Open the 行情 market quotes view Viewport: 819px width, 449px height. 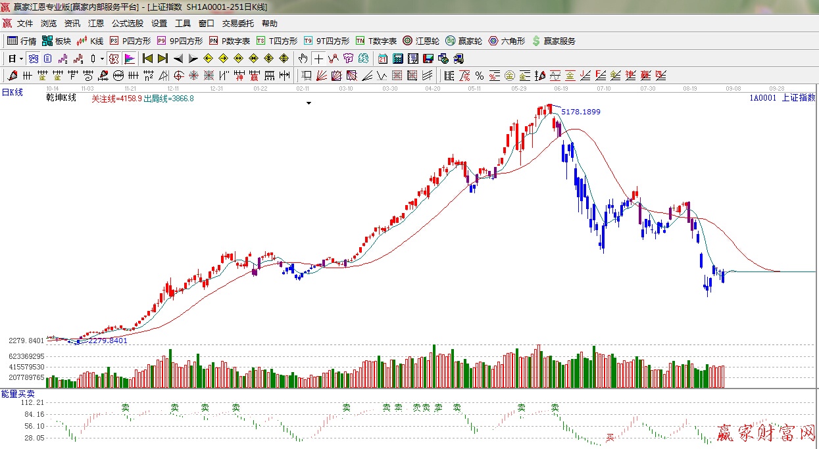[21, 41]
